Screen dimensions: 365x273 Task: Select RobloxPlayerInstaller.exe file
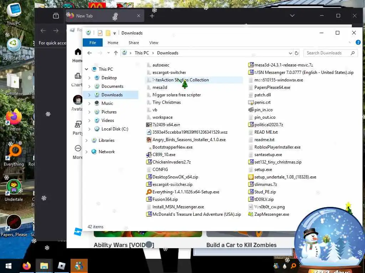coord(277,147)
